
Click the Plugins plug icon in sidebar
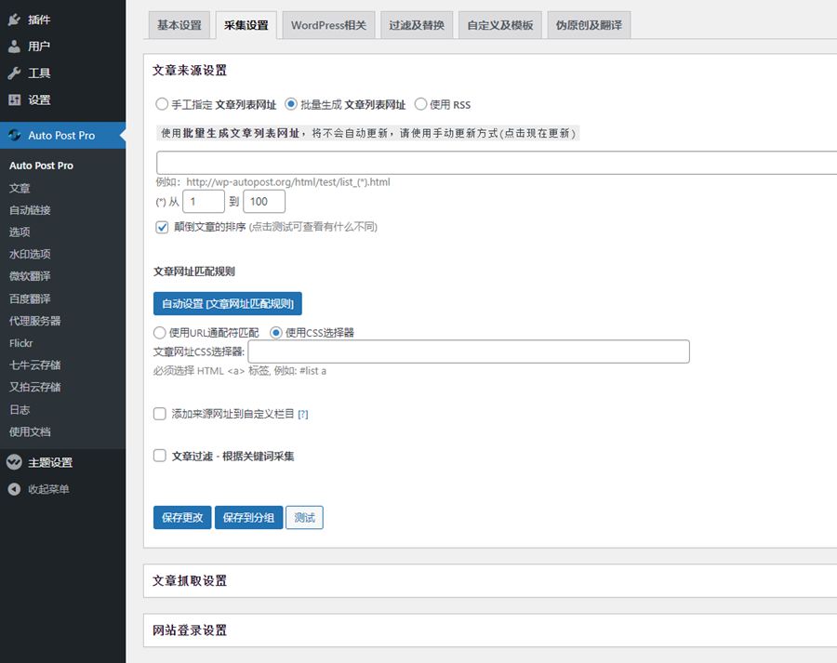[14, 20]
